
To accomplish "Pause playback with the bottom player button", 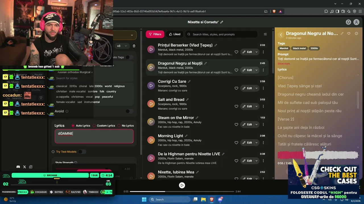I will [182, 185].
